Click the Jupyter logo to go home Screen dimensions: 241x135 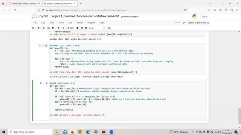[40, 16]
